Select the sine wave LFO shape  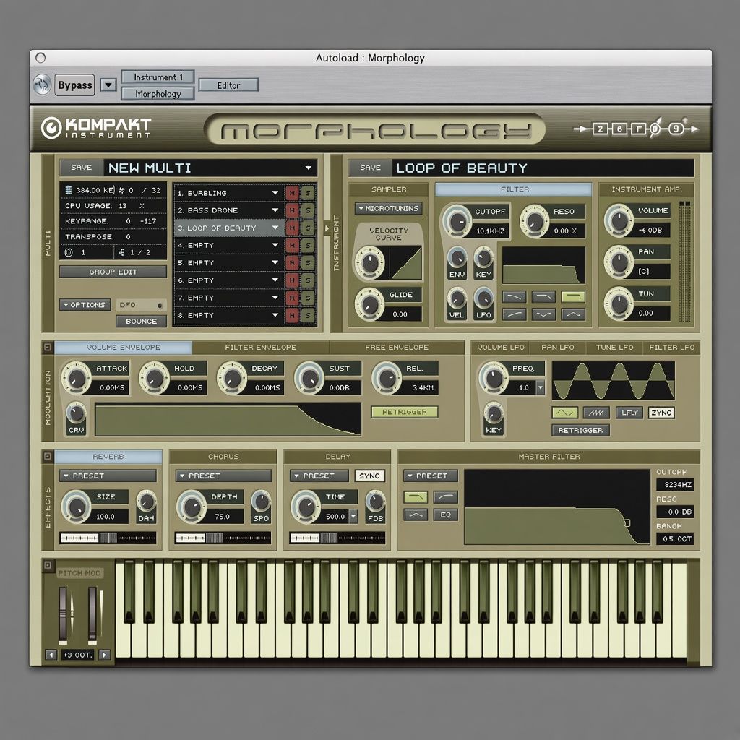click(x=565, y=413)
